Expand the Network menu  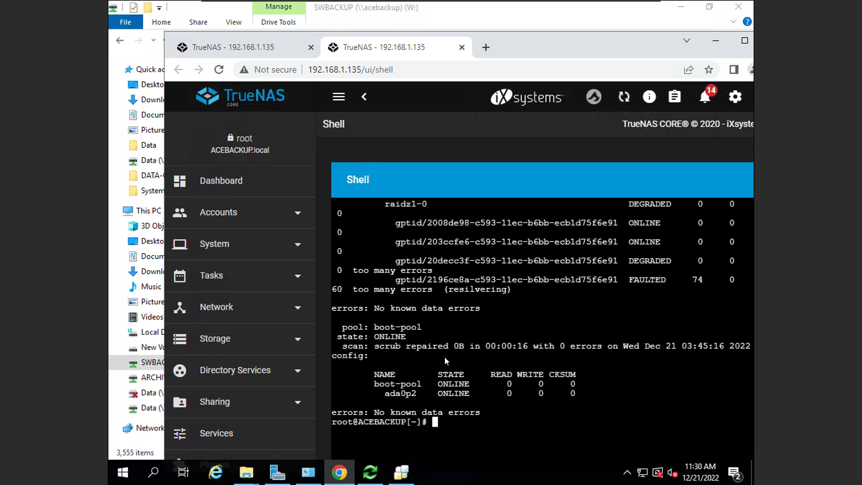point(240,307)
